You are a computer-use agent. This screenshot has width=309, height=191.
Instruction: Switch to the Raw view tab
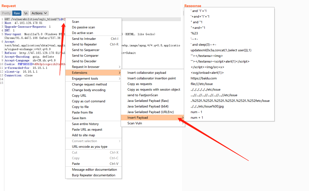(x=17, y=13)
